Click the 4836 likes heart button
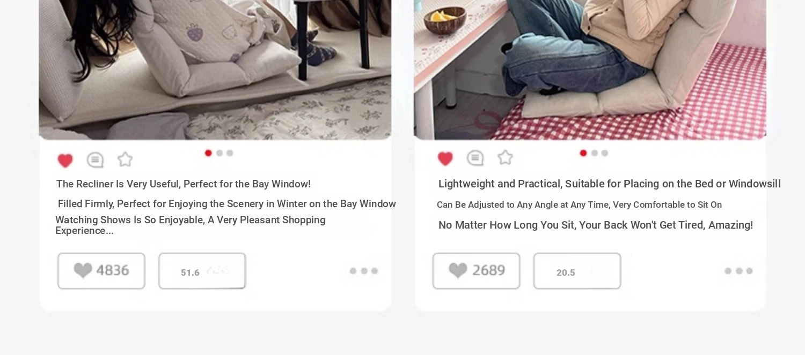 pyautogui.click(x=101, y=271)
